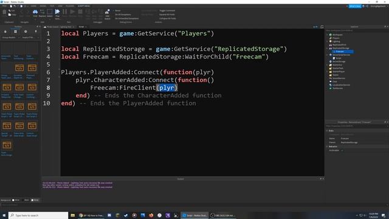Click the Pause test button
389x219 pixels.
tap(65, 12)
